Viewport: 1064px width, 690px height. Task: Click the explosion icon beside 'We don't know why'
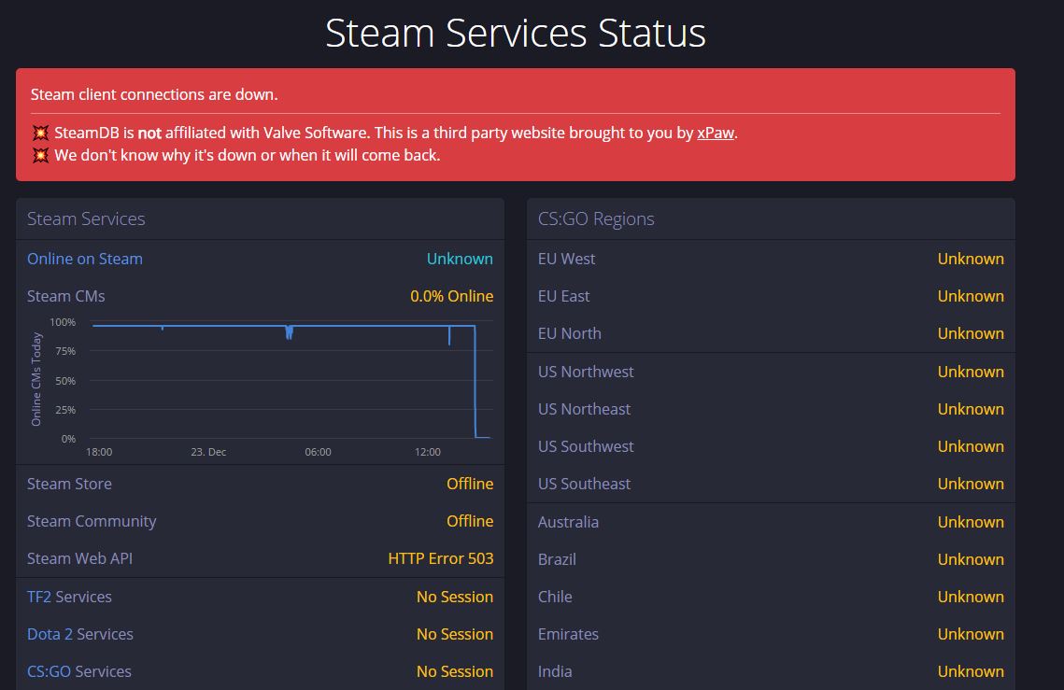click(41, 155)
